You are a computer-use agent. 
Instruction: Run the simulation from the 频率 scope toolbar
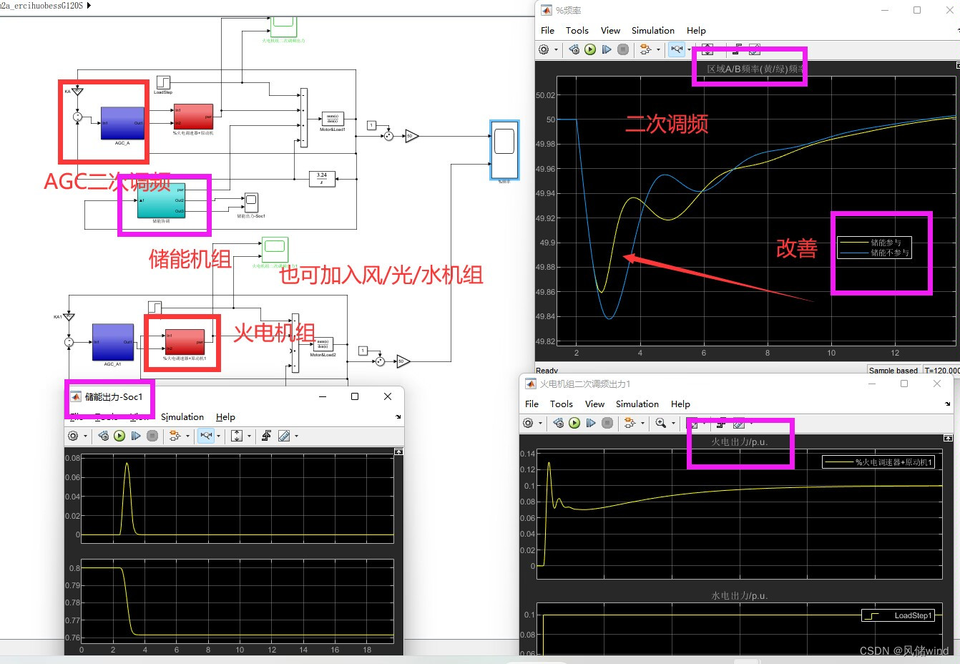[589, 49]
